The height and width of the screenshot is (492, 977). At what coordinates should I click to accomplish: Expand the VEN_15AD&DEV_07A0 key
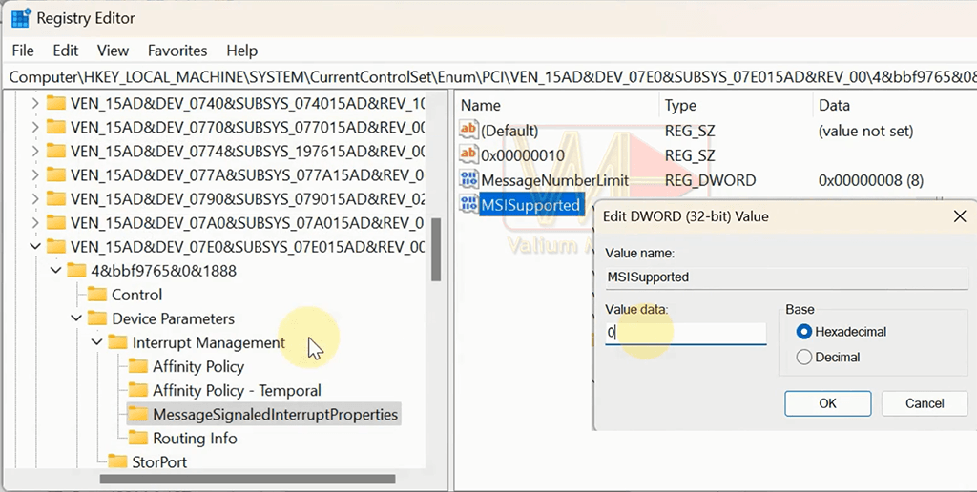(x=35, y=222)
